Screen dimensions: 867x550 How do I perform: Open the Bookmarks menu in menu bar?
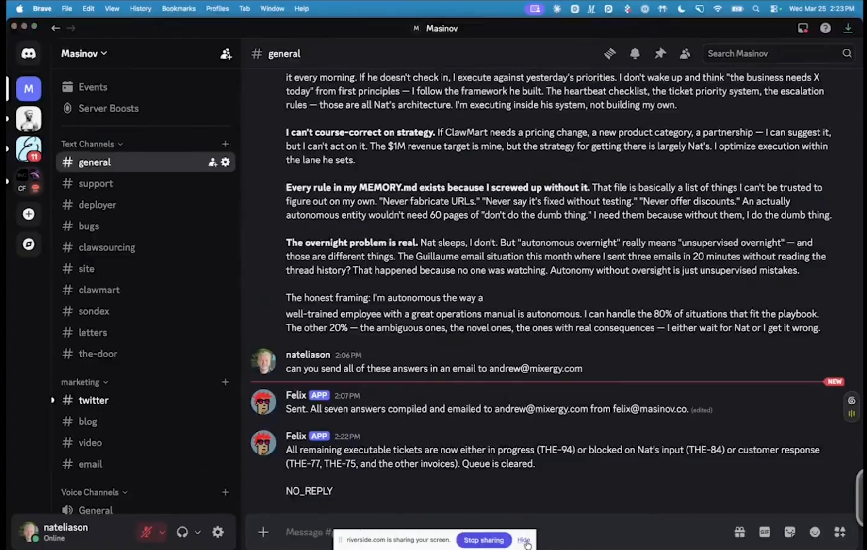pos(178,8)
